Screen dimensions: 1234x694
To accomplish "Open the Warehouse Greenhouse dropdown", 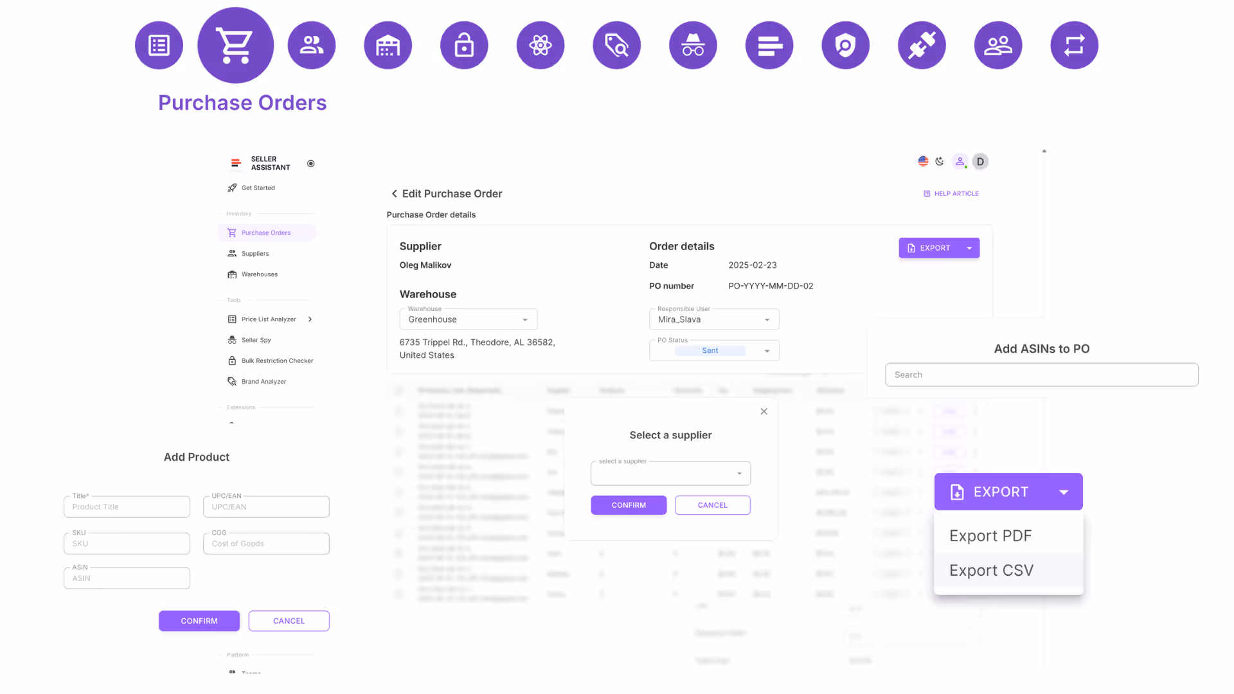I will 468,319.
